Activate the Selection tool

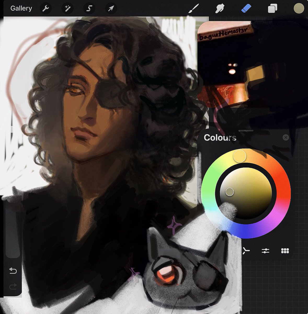pyautogui.click(x=89, y=9)
